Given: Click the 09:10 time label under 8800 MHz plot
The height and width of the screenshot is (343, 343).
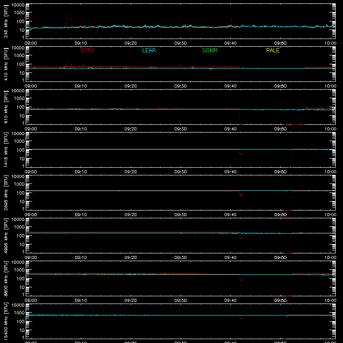Looking at the screenshot, I should tap(81, 301).
